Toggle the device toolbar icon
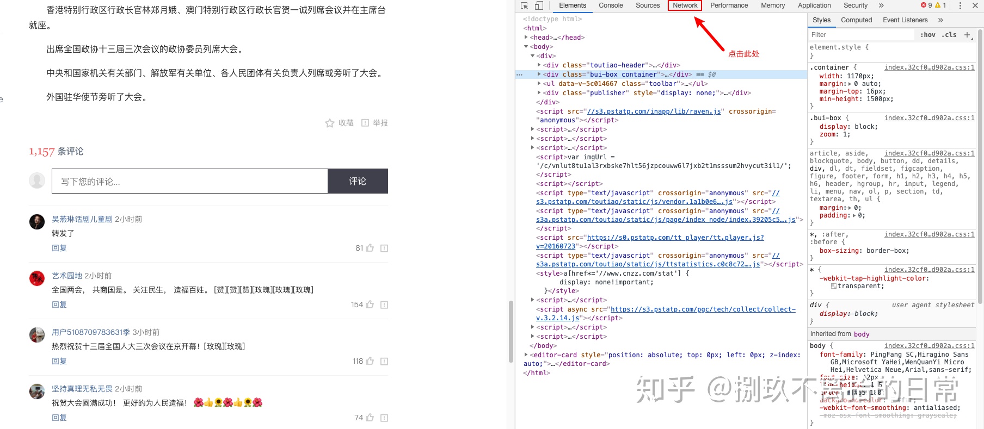This screenshot has width=984, height=429. [x=539, y=5]
